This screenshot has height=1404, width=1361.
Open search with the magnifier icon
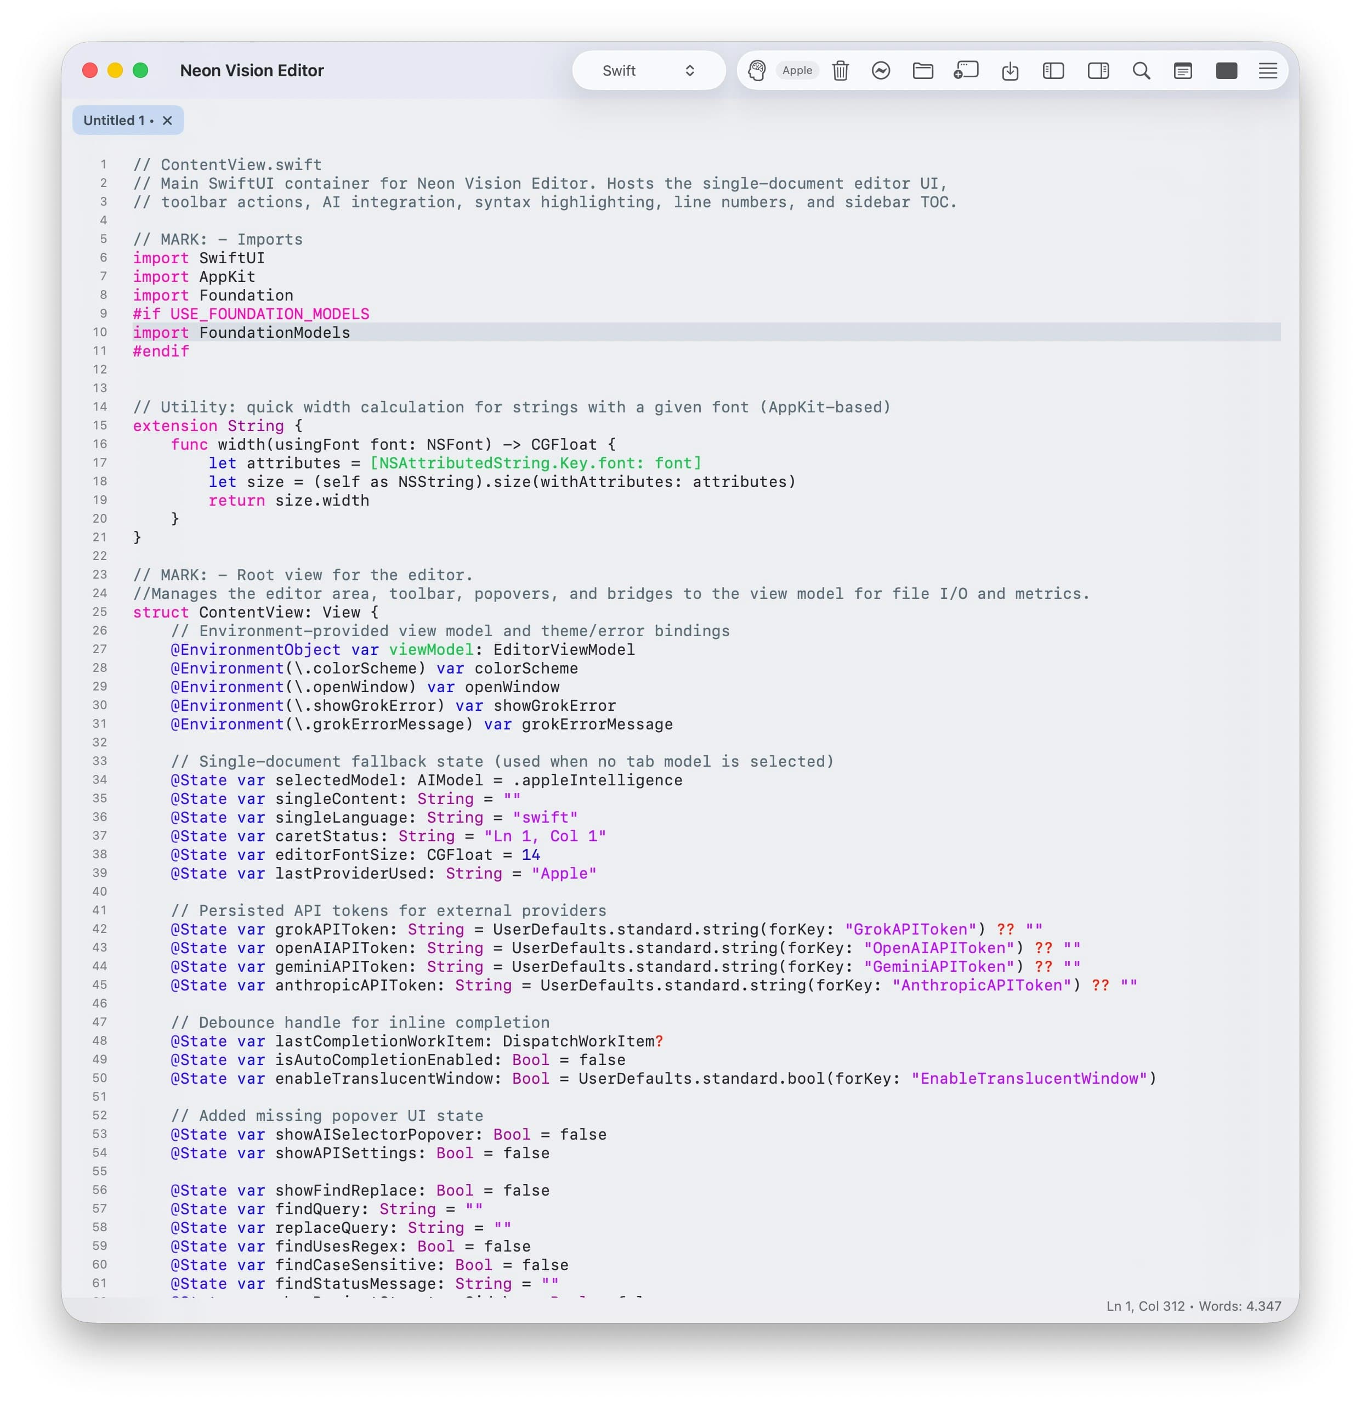tap(1141, 70)
